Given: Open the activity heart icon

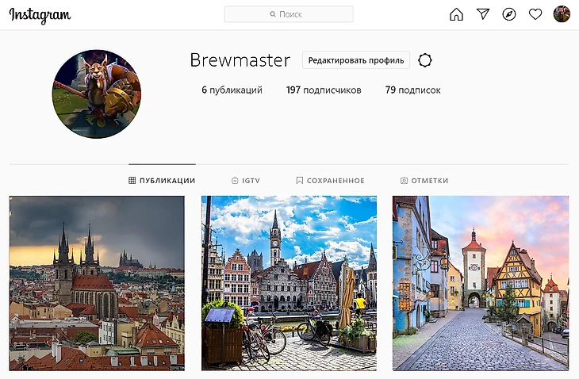Looking at the screenshot, I should pyautogui.click(x=535, y=14).
